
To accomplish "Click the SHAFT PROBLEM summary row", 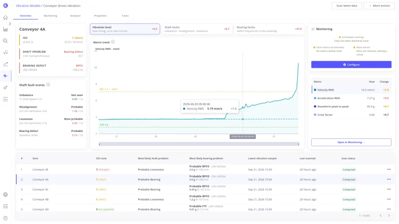I will click(x=51, y=54).
